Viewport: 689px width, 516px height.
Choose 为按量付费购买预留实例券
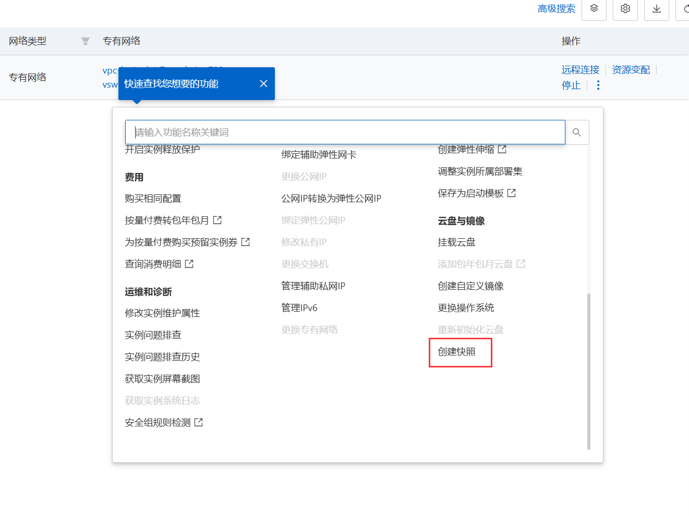181,242
